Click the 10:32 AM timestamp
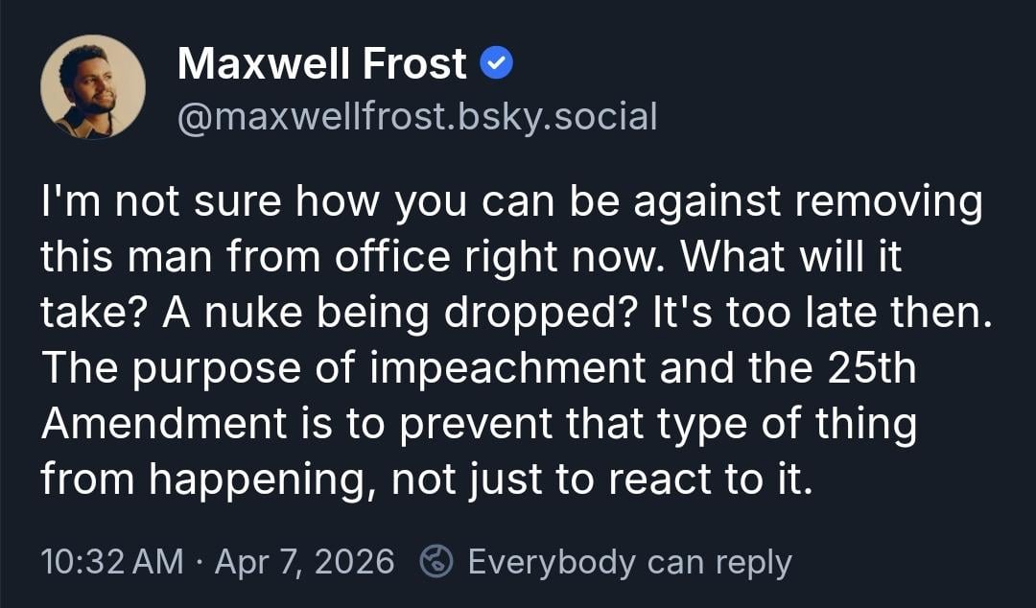This screenshot has height=608, width=1036. tap(112, 561)
